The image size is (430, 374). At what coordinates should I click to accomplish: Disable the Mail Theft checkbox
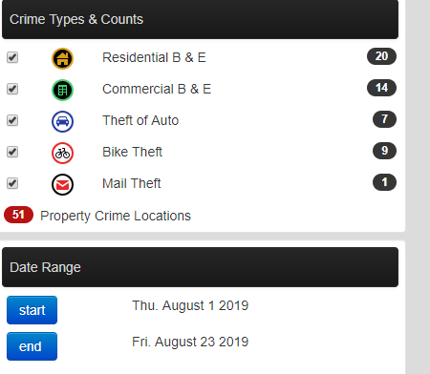pyautogui.click(x=12, y=183)
